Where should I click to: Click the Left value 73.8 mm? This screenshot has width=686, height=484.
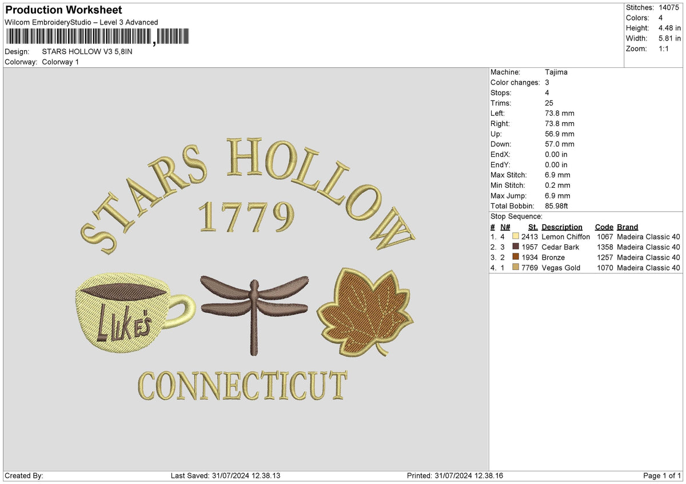[560, 114]
